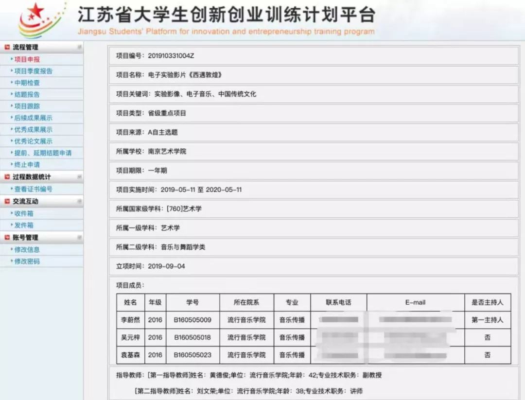Collapse the 流程管理 section
525x400 pixels.
coord(79,47)
